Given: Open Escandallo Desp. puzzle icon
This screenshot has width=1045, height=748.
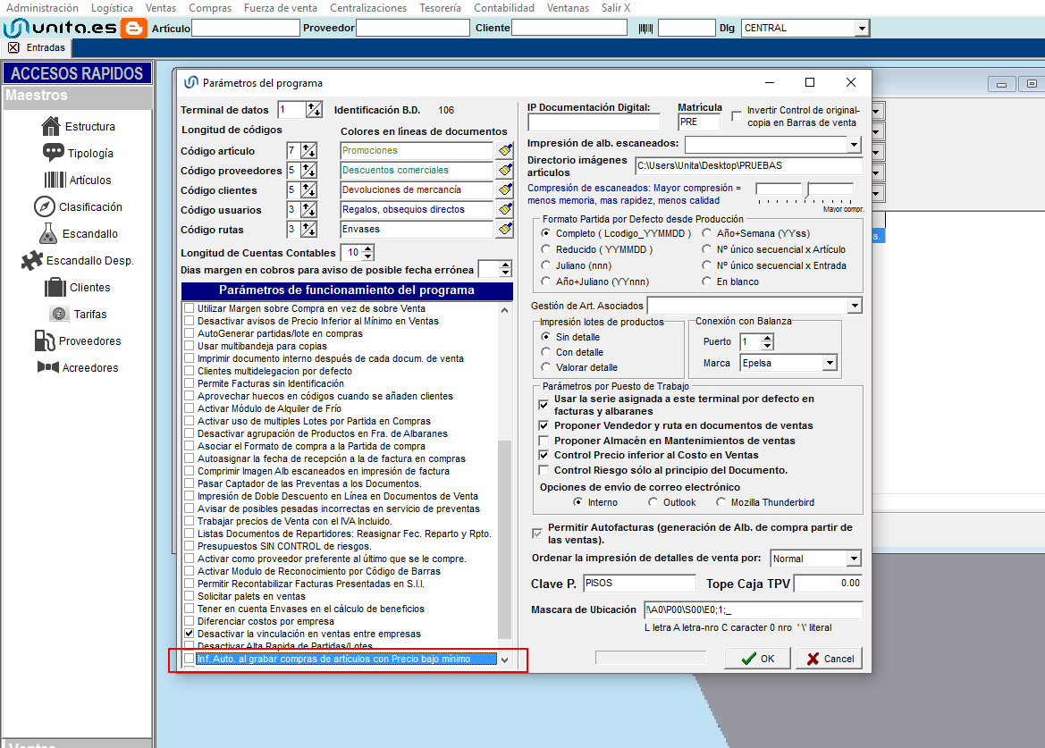Looking at the screenshot, I should click(x=31, y=260).
